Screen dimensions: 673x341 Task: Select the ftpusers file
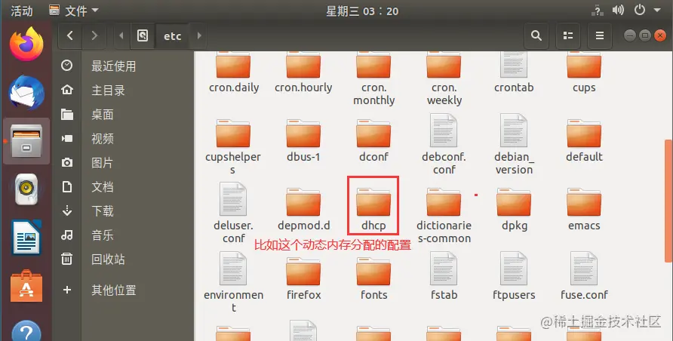[514, 277]
